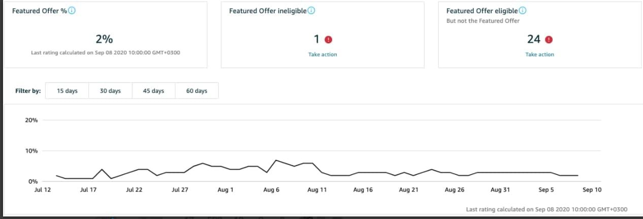Click red alert icon next to count 1
Screen dimensions: 643x219
coord(329,40)
